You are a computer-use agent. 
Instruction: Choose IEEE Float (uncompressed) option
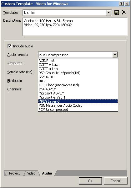coord(78,85)
